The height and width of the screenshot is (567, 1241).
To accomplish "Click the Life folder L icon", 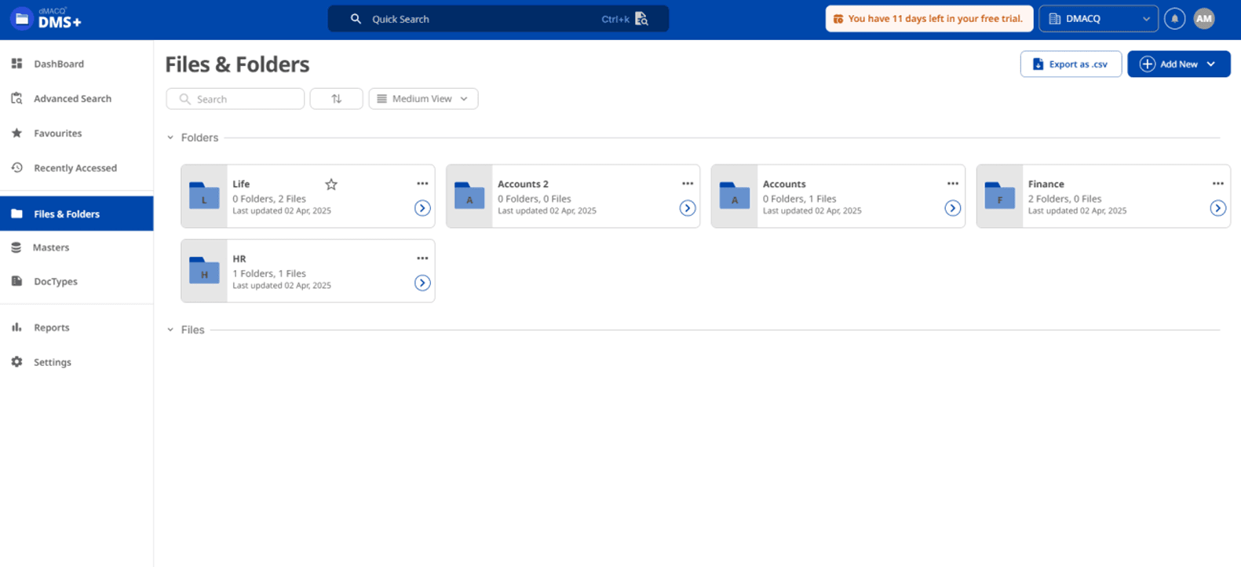I will point(204,196).
